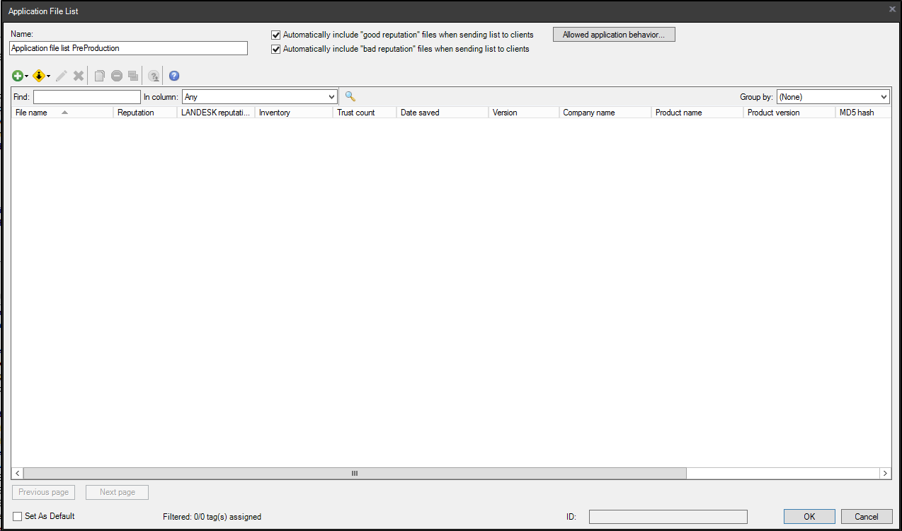The width and height of the screenshot is (902, 531).
Task: Open help via the blue question mark icon
Action: (174, 76)
